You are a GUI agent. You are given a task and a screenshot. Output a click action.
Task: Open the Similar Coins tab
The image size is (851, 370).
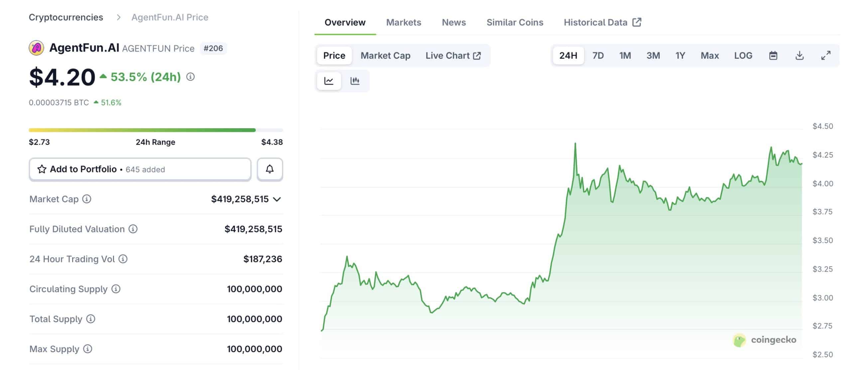coord(515,22)
